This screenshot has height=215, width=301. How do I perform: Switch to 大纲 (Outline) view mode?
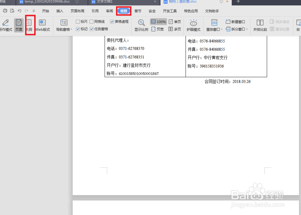pos(29,25)
